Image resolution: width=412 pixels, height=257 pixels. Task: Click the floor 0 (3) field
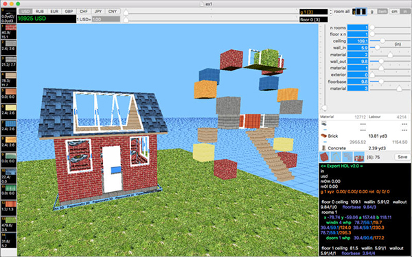tap(314, 20)
